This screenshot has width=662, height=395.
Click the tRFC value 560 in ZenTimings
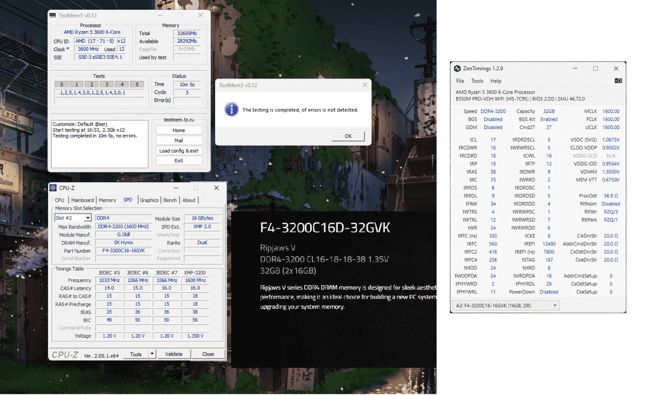click(493, 244)
